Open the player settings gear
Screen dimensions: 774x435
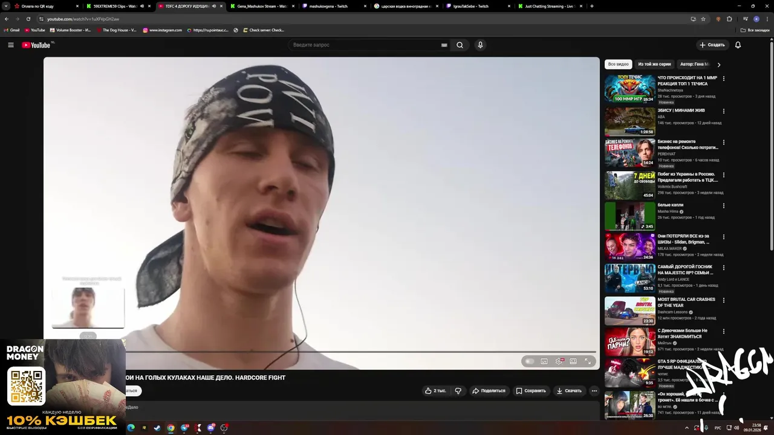point(559,361)
